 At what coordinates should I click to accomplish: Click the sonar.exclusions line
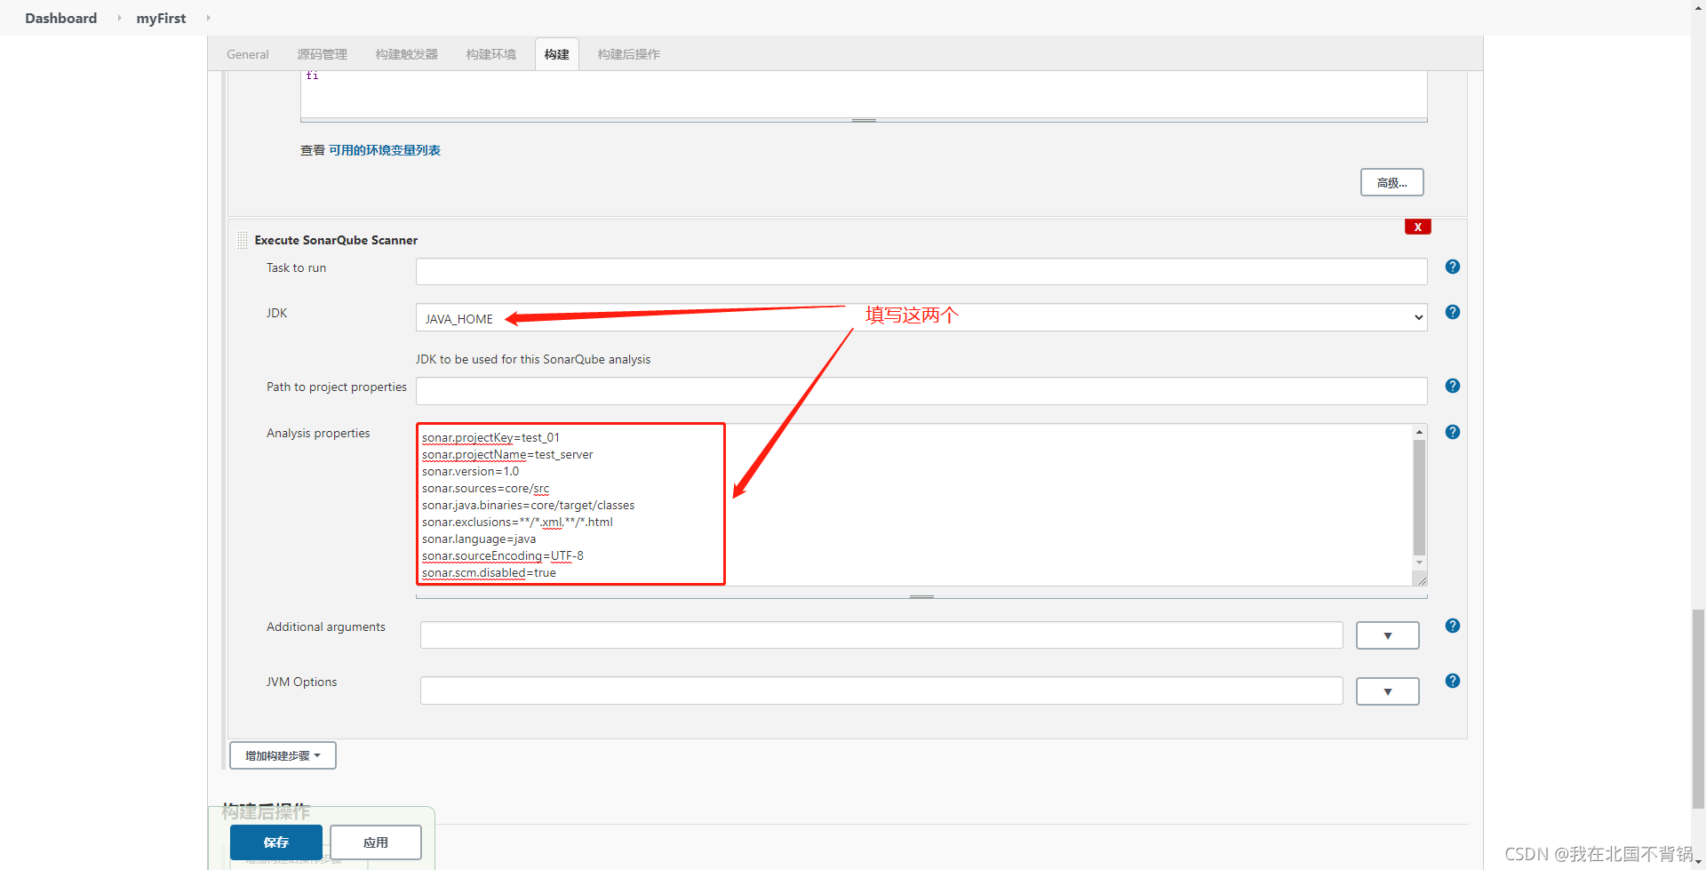click(517, 522)
